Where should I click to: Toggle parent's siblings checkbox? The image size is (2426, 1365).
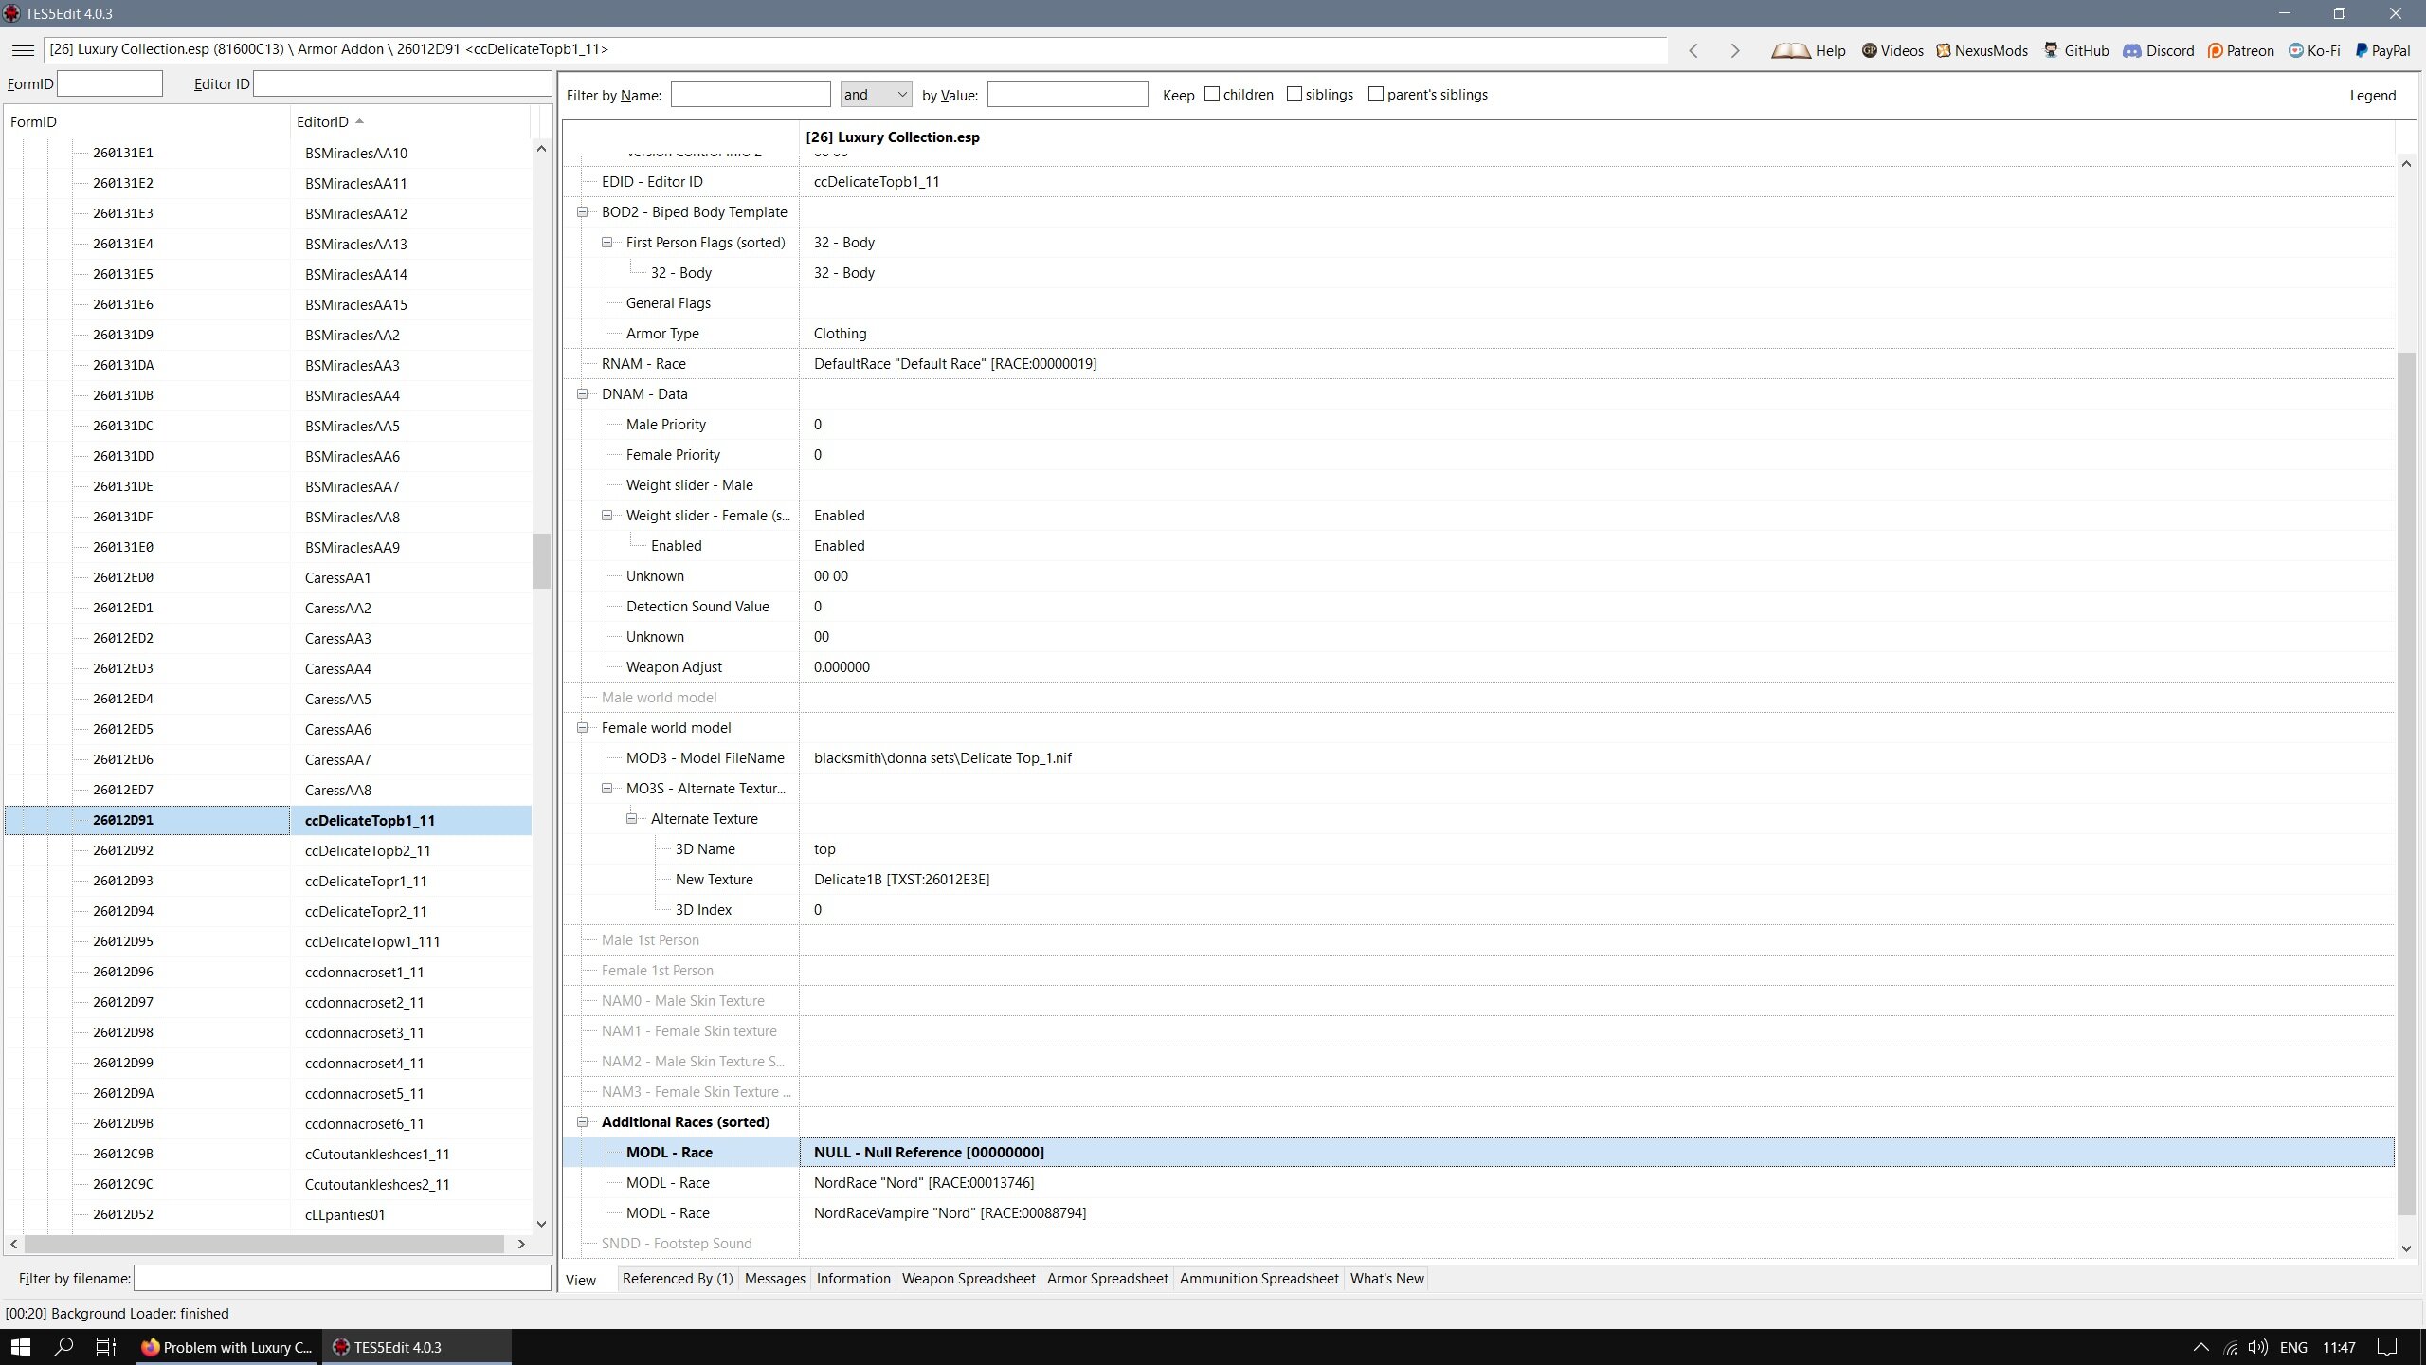(1376, 94)
